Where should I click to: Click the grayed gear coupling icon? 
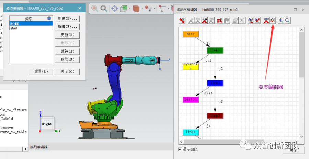pyautogui.click(x=227, y=21)
